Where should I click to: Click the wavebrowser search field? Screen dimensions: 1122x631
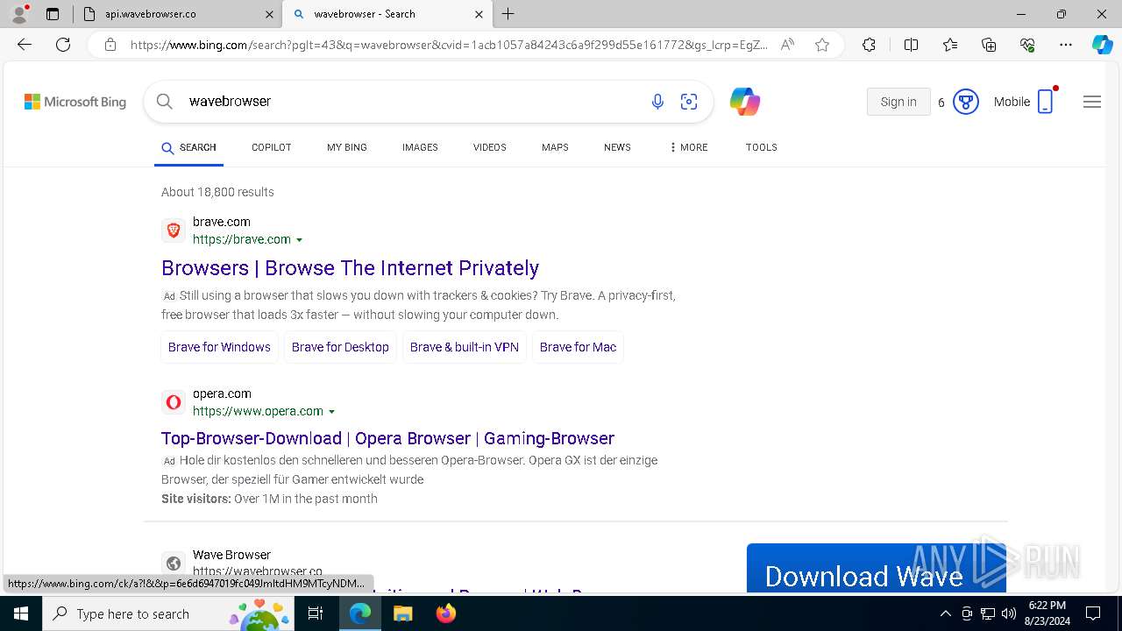412,102
